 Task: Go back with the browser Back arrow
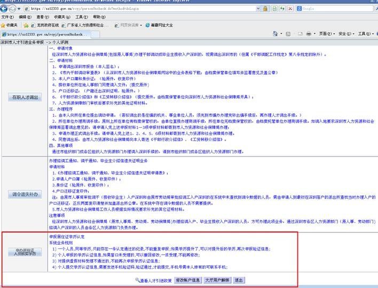4,9
